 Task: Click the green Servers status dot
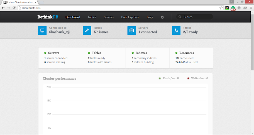point(45,53)
